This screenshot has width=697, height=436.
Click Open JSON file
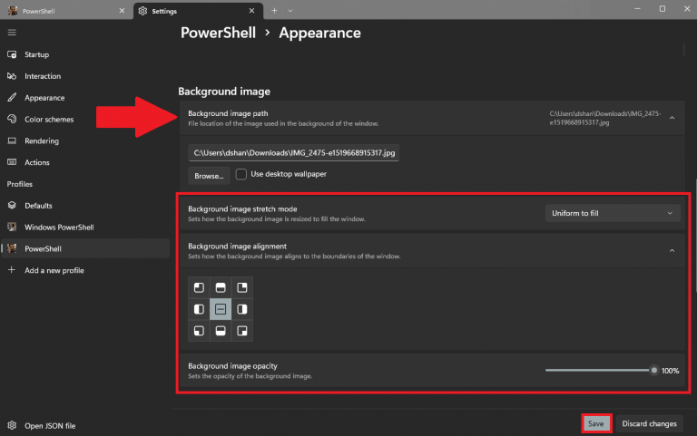pyautogui.click(x=85, y=425)
